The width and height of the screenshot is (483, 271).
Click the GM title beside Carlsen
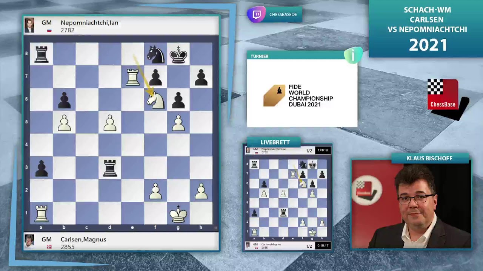(46, 239)
